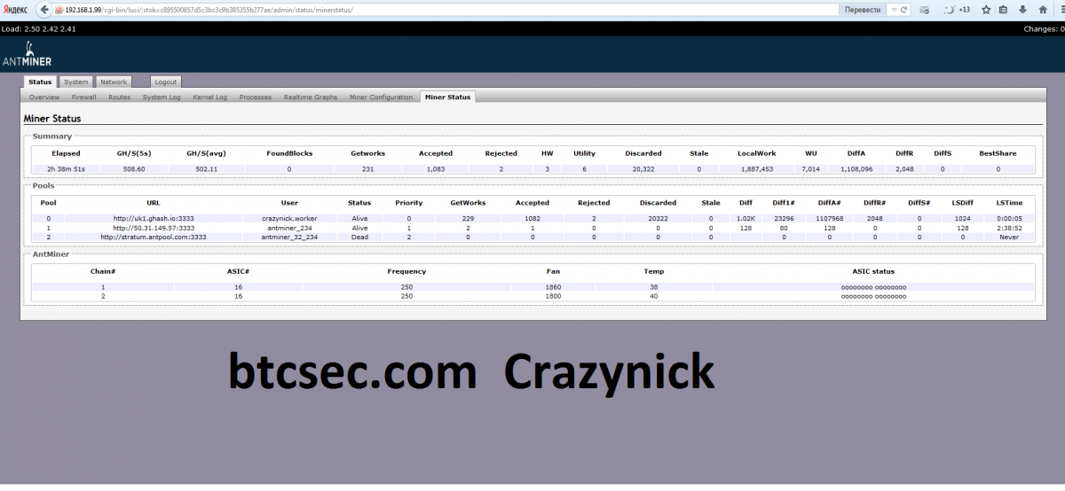The image size is (1065, 491).
Task: Click the 'Priority' column header in Pools
Action: 408,203
